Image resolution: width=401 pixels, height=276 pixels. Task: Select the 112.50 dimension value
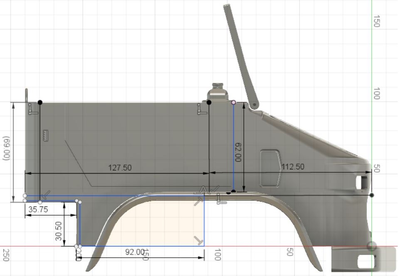293,167
